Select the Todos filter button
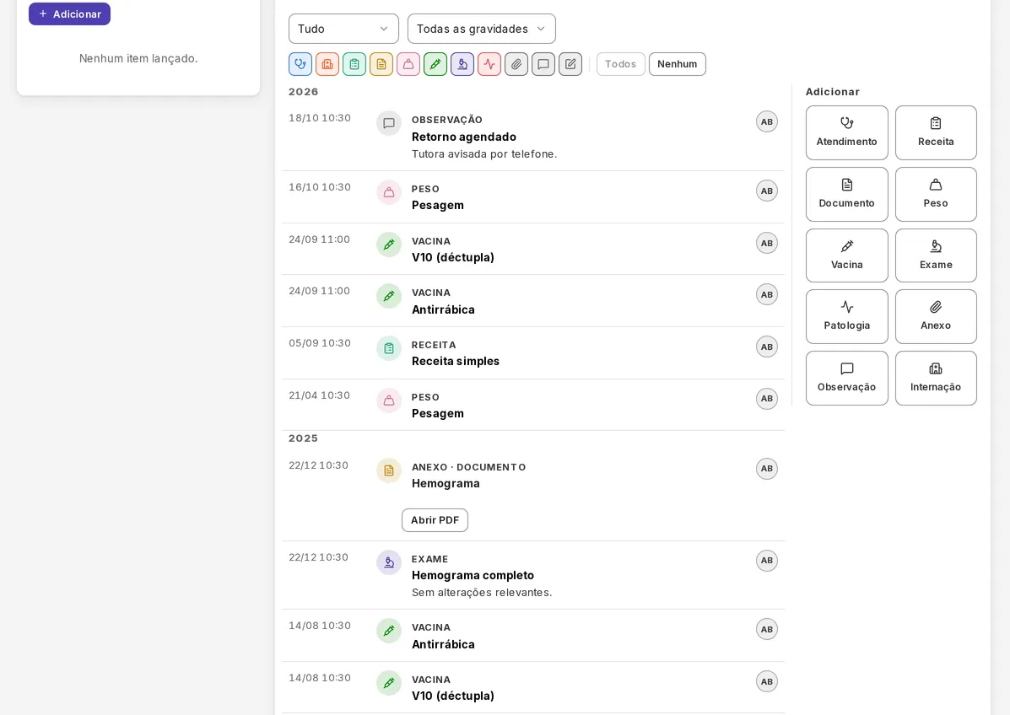 point(621,64)
